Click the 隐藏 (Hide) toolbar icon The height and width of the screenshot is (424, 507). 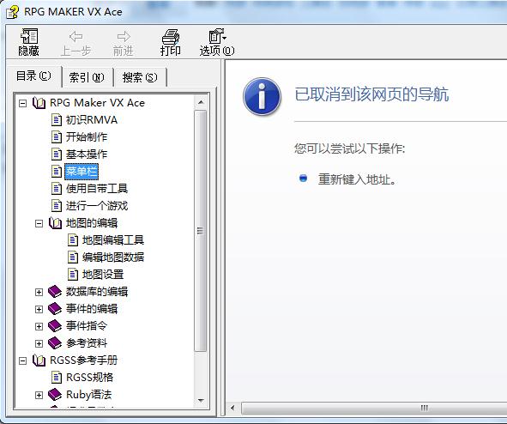(29, 36)
